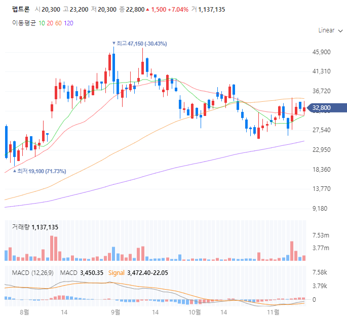Screen dimensions: 347x318
Task: Click the 이동평균 label
Action: coord(24,23)
